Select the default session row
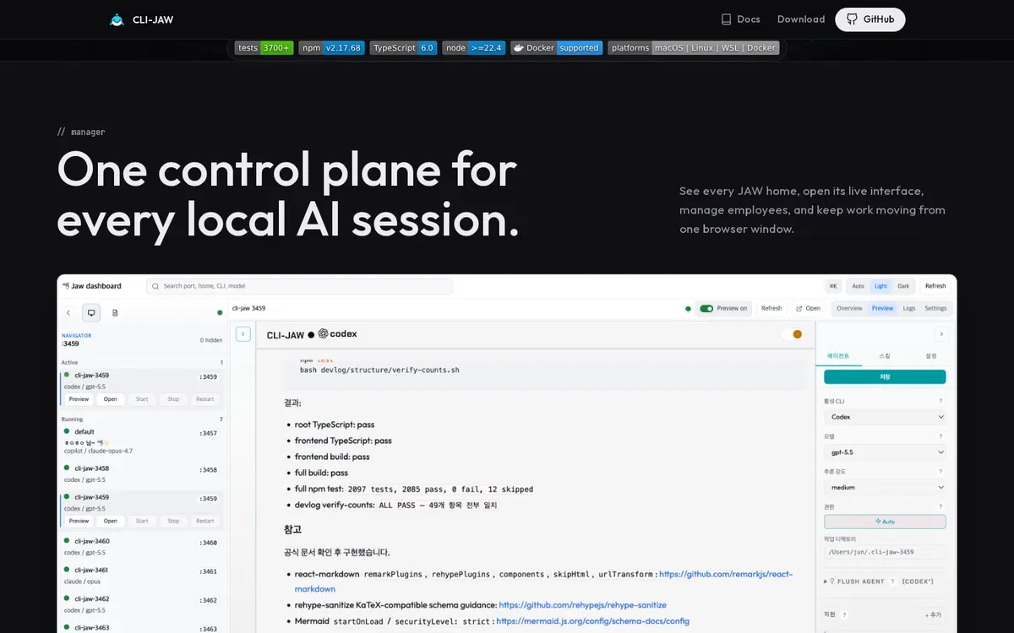Image resolution: width=1014 pixels, height=633 pixels. (141, 441)
